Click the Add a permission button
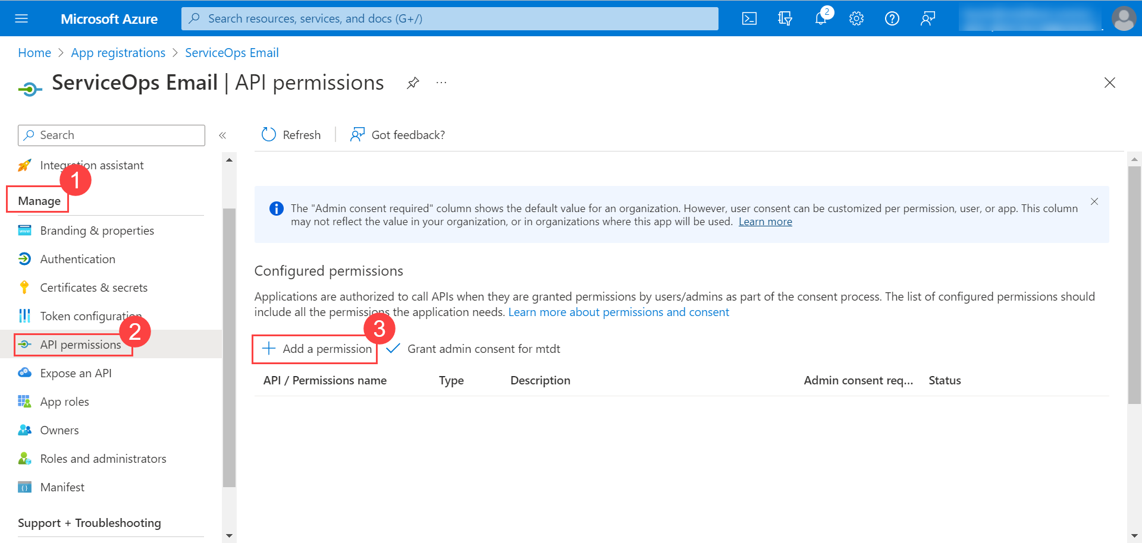Viewport: 1142px width, 543px height. click(x=315, y=349)
